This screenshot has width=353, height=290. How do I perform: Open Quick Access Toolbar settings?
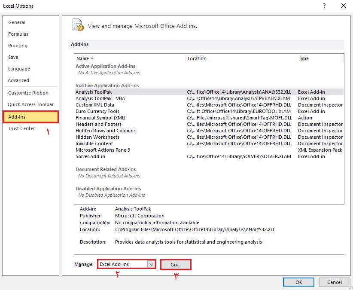[x=31, y=104]
